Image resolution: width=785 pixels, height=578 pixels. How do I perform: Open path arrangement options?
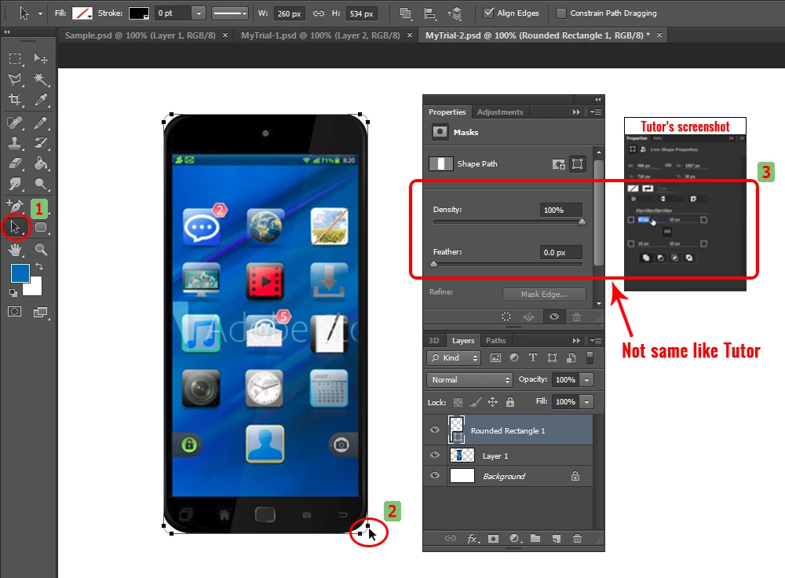tap(455, 13)
